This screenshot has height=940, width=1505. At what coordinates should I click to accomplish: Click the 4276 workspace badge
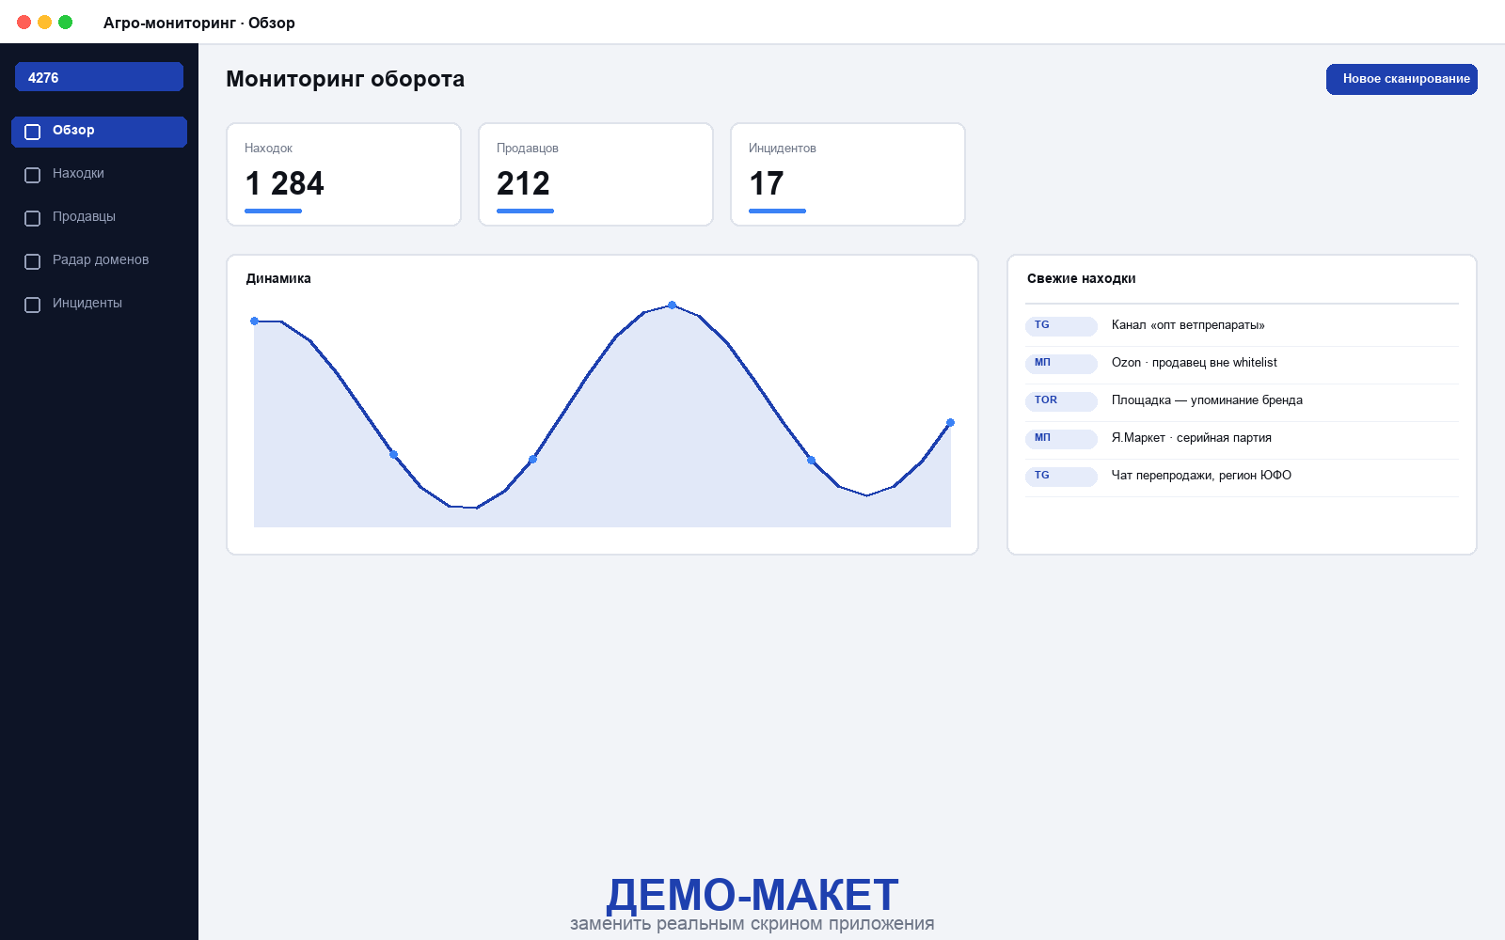pyautogui.click(x=99, y=77)
